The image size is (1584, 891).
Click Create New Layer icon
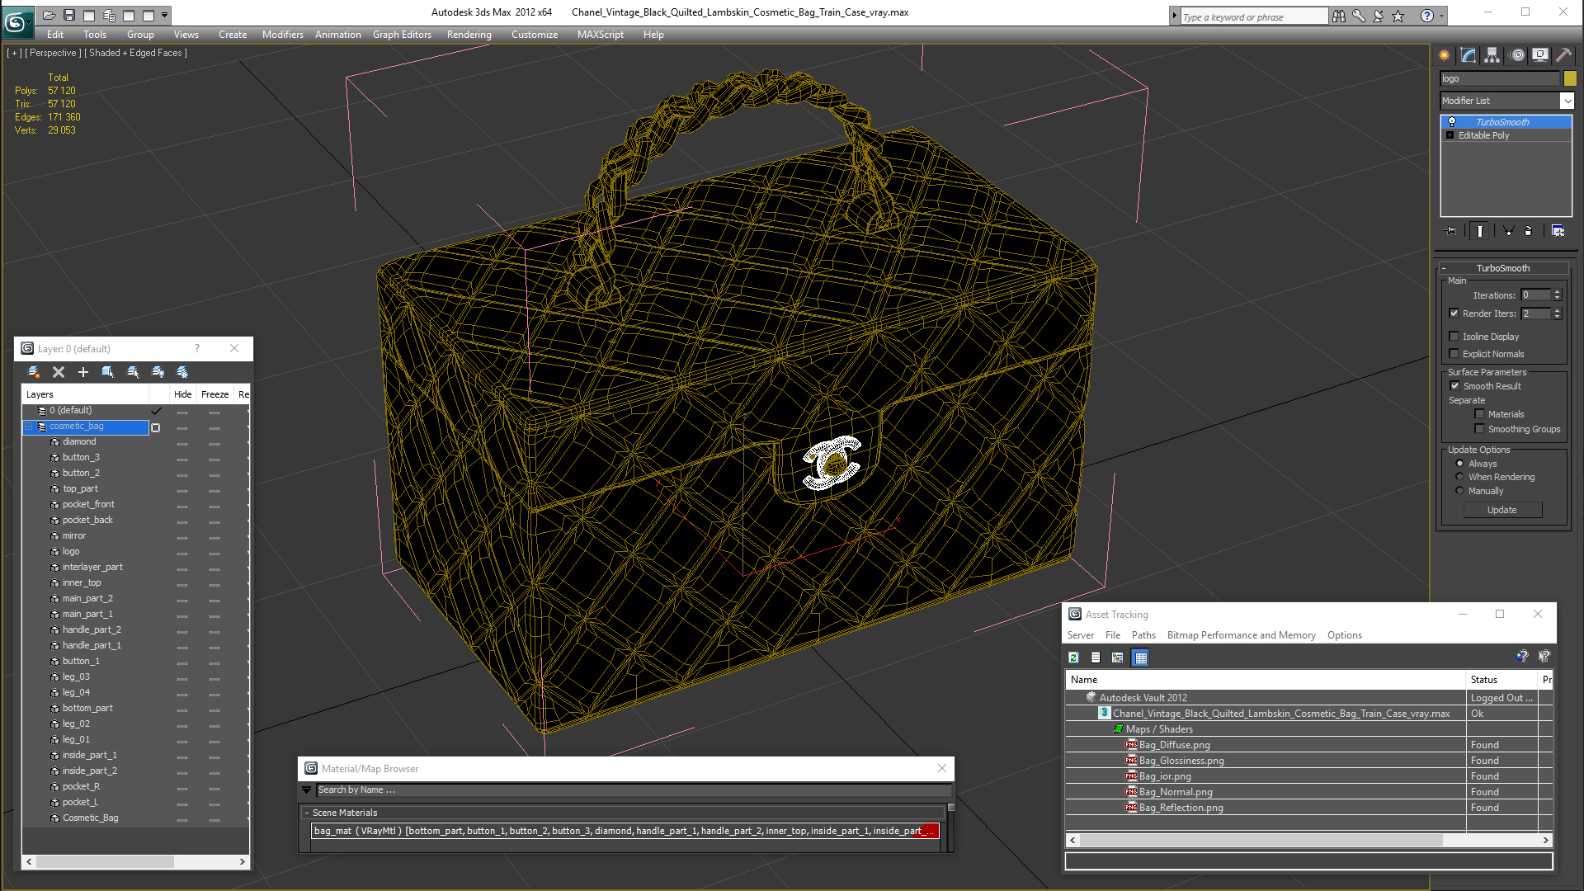click(34, 372)
